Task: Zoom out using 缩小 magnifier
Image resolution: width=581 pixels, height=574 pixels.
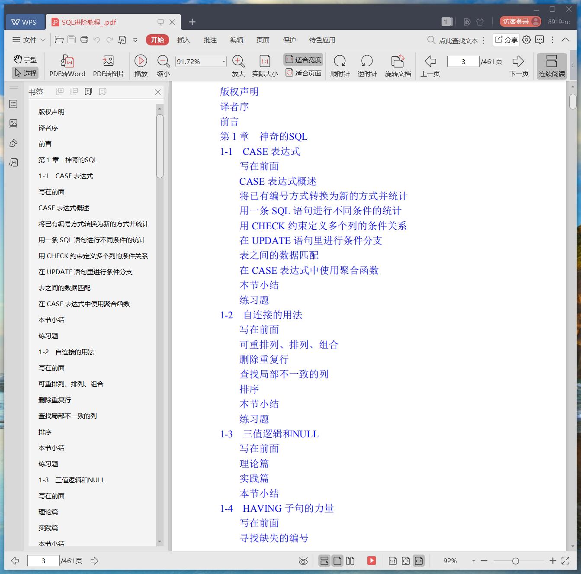Action: (163, 66)
